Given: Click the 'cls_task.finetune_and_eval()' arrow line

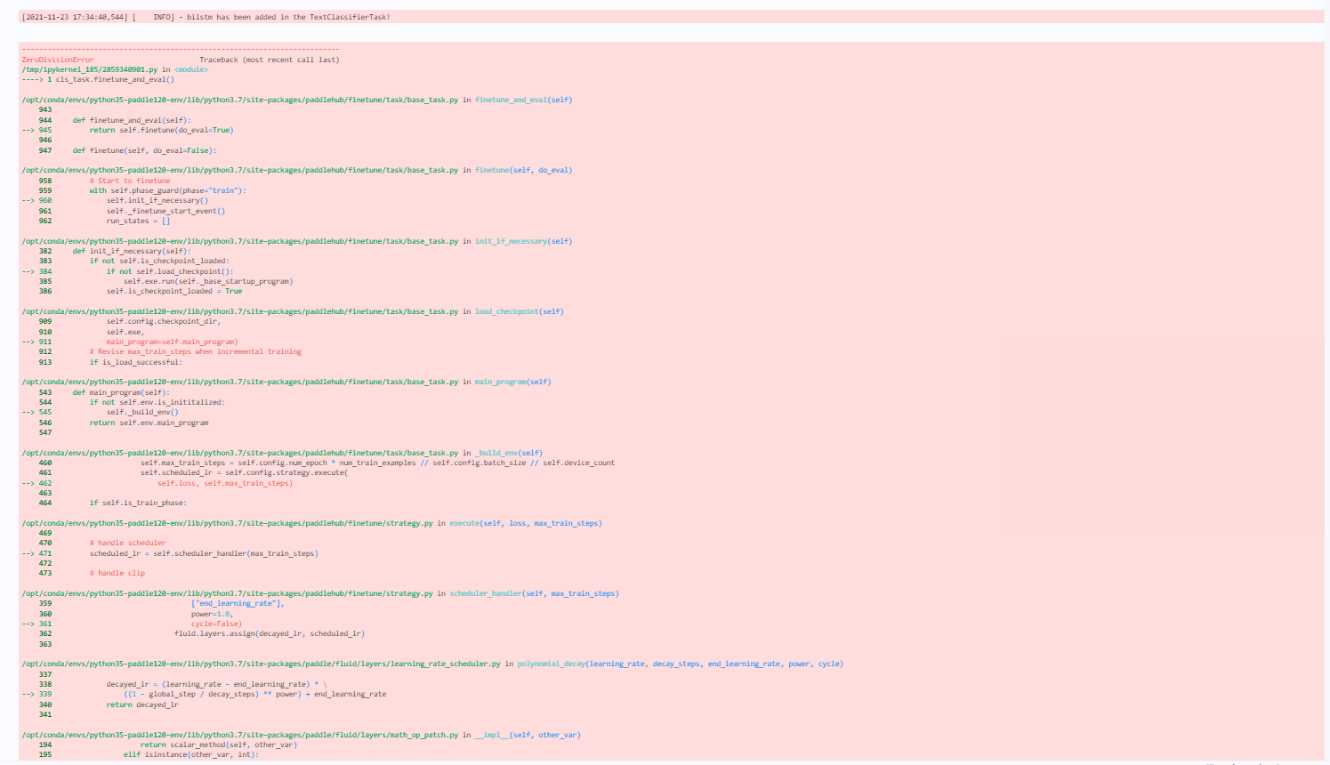Looking at the screenshot, I should click(98, 79).
